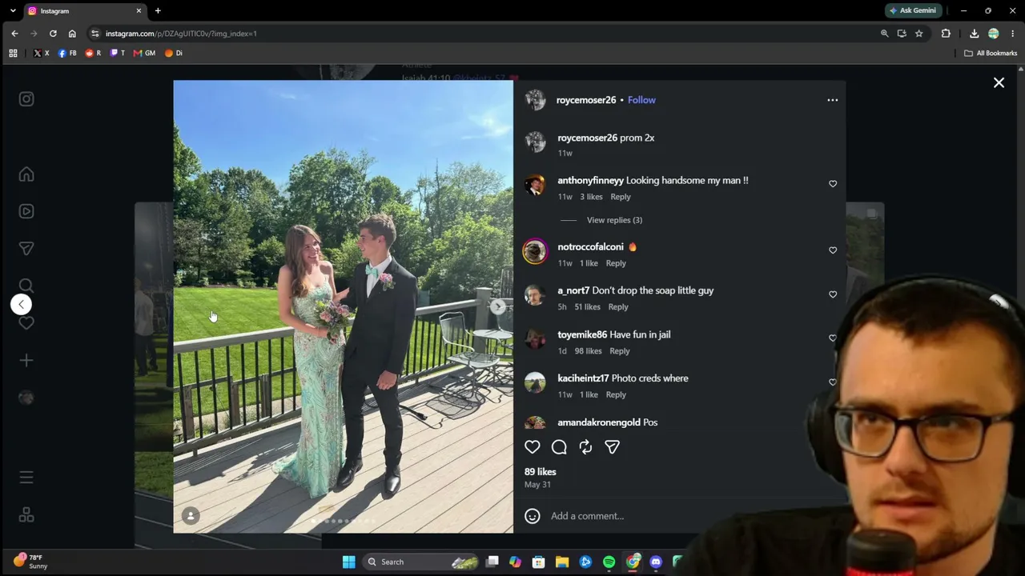The height and width of the screenshot is (576, 1025).
Task: Close the post viewer with X
Action: (x=999, y=82)
